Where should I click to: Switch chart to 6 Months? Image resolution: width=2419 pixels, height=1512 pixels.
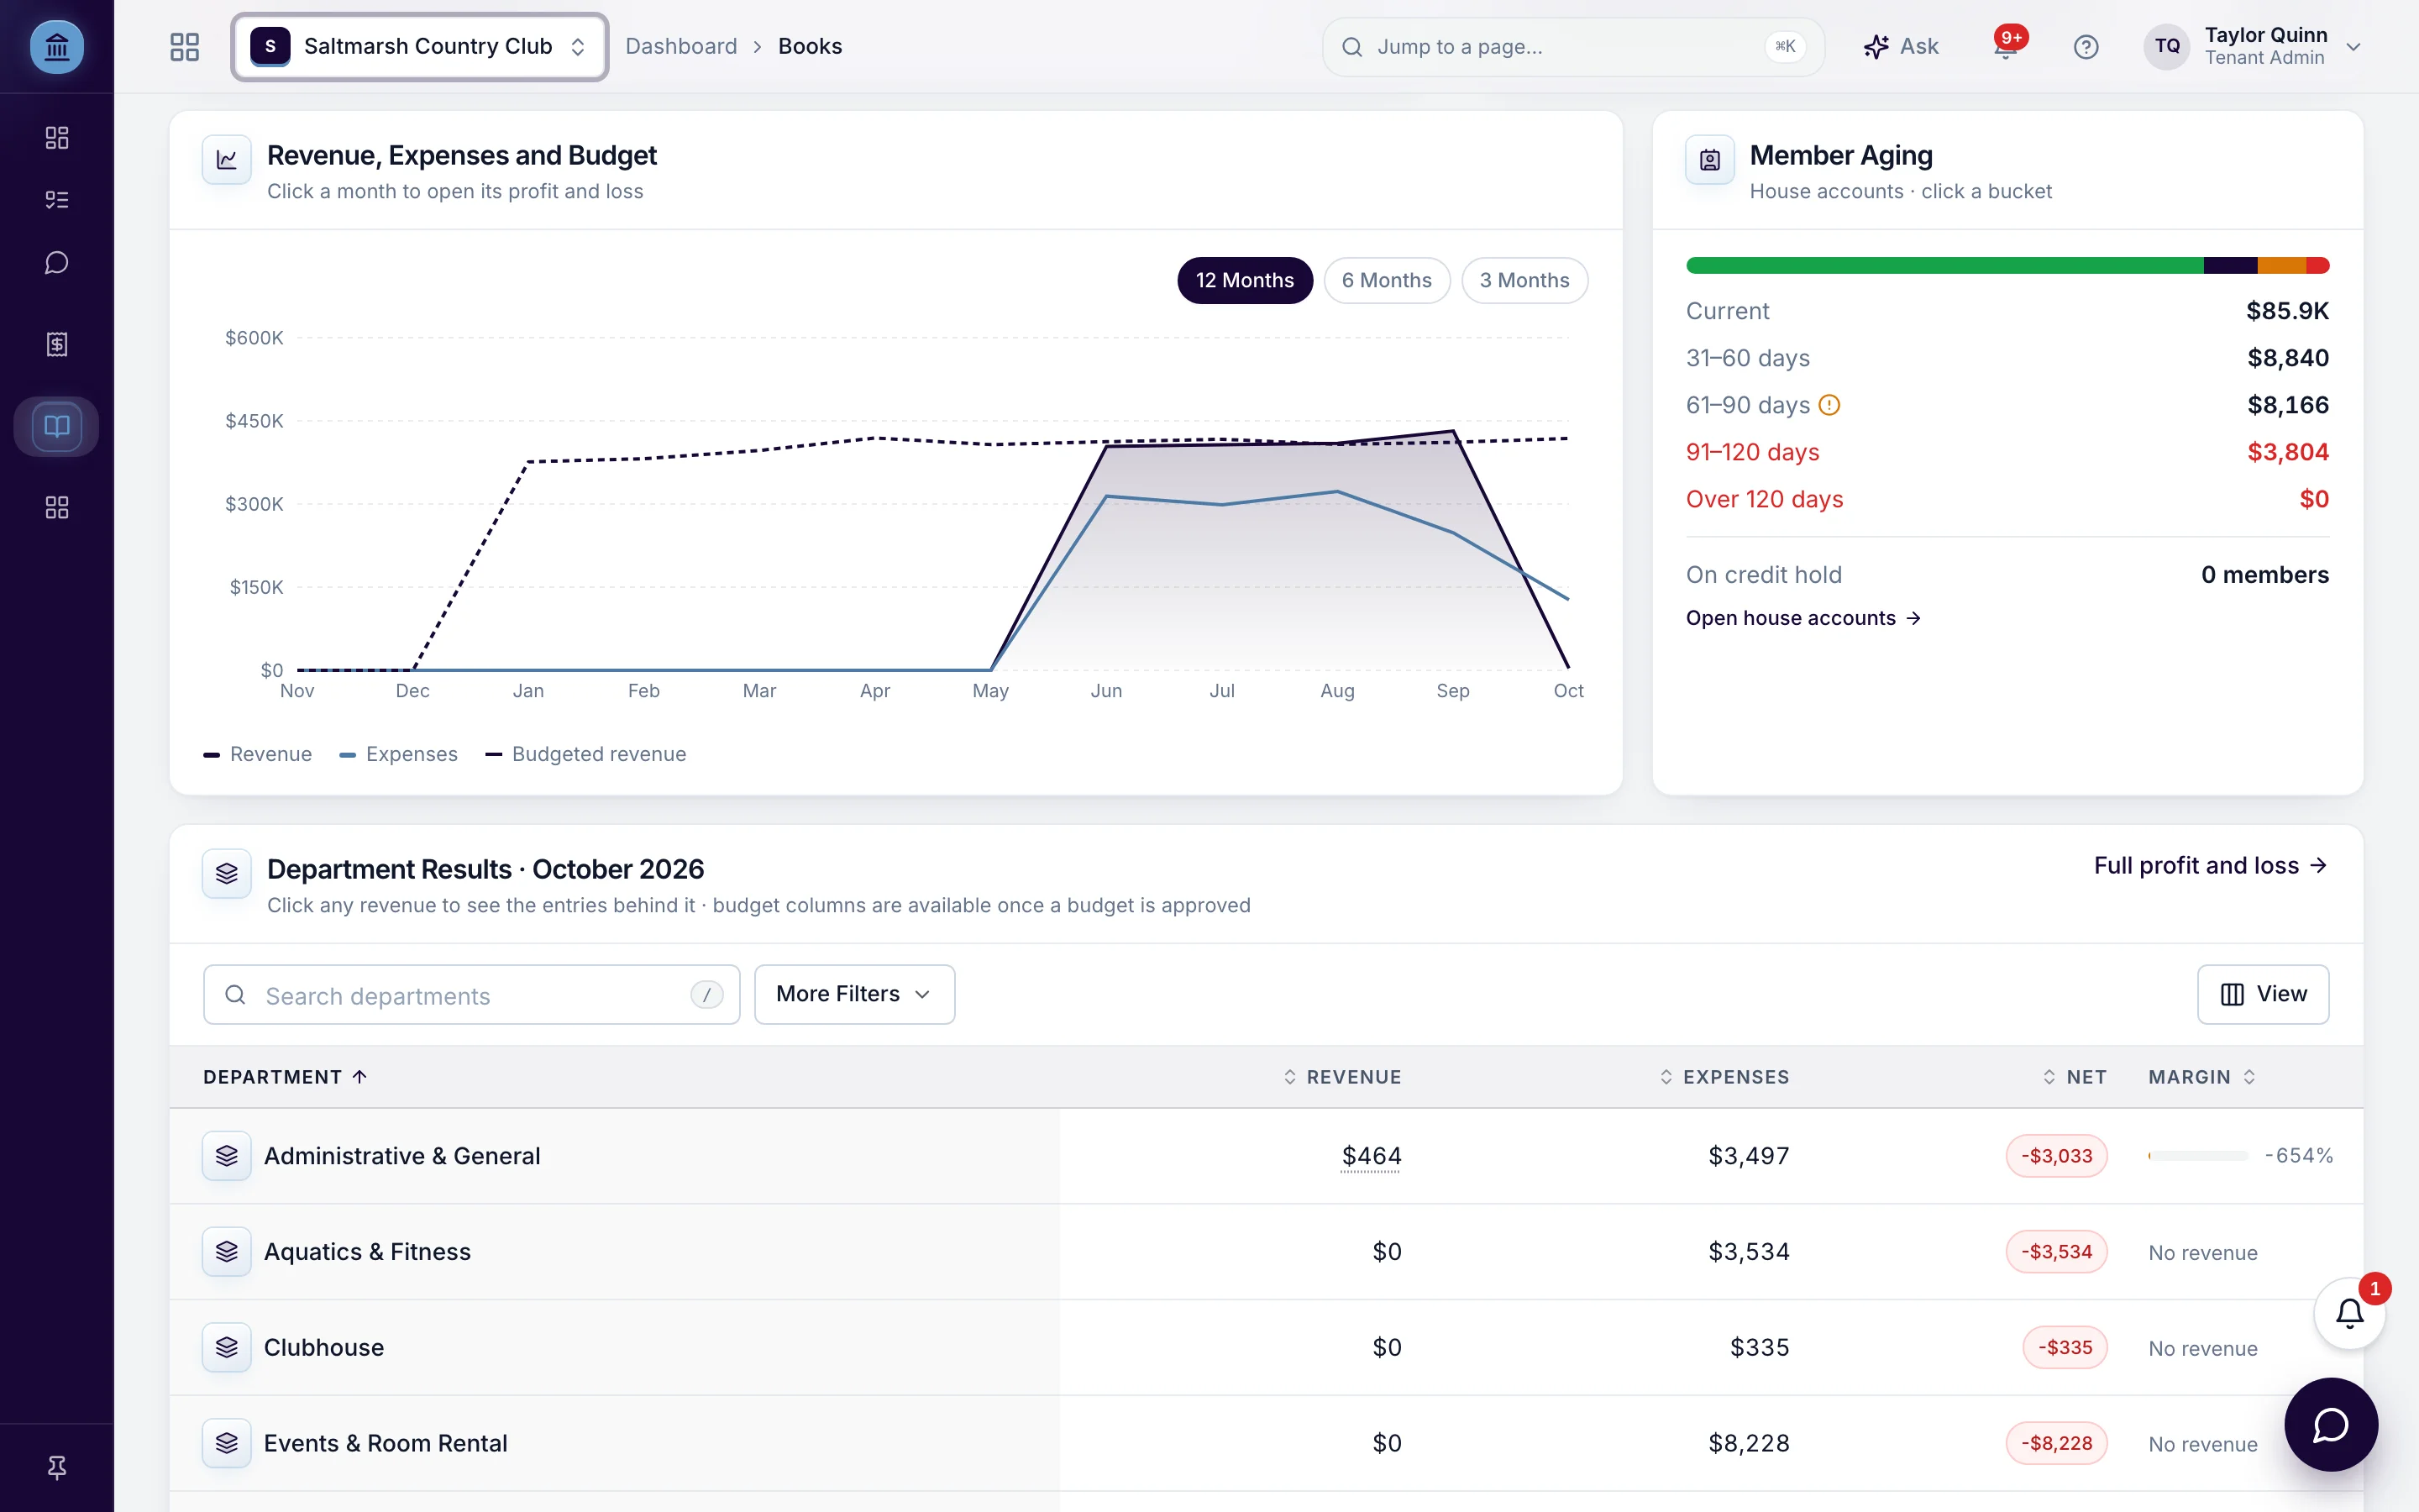point(1387,281)
